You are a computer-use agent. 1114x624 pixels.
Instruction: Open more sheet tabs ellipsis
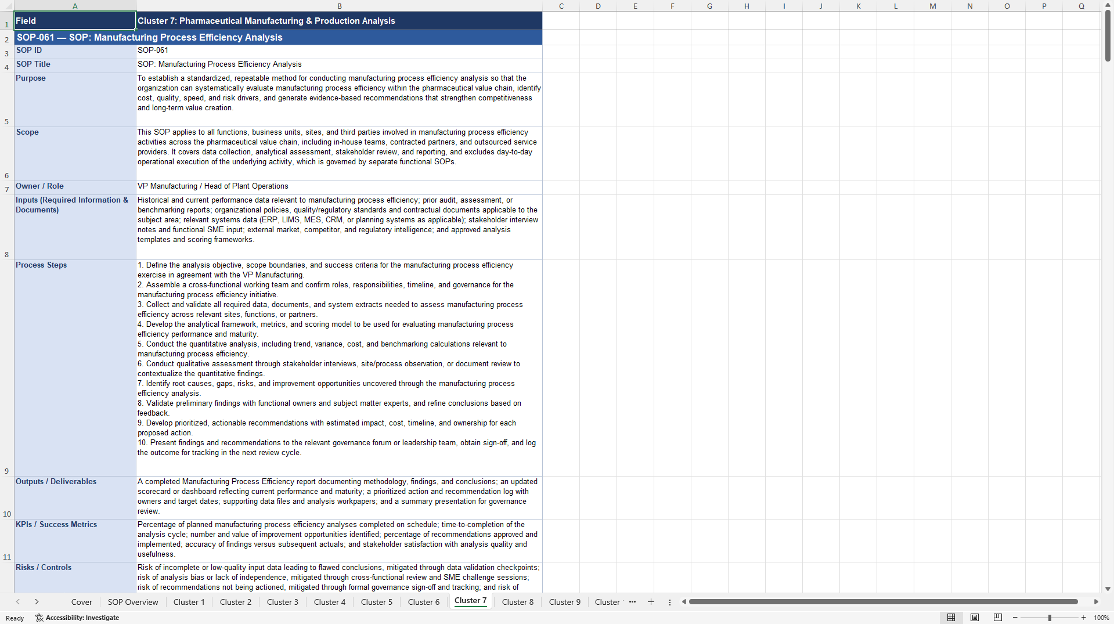pyautogui.click(x=632, y=602)
